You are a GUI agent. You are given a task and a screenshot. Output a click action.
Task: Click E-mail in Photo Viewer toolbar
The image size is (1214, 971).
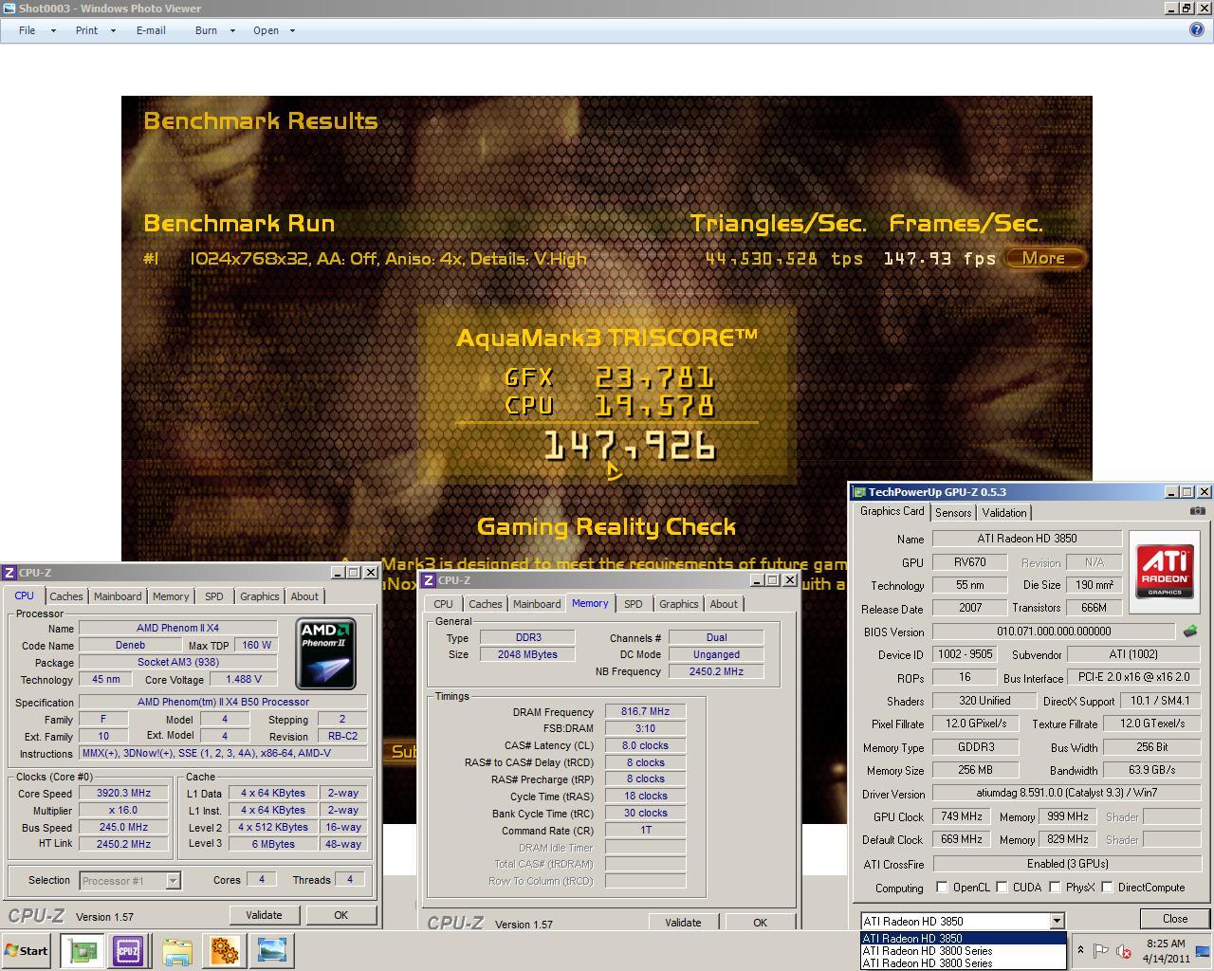151,30
